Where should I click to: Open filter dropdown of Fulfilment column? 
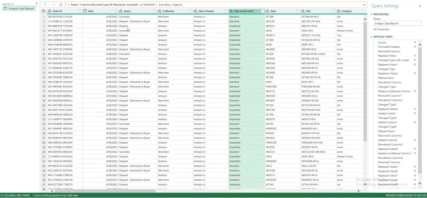190,11
